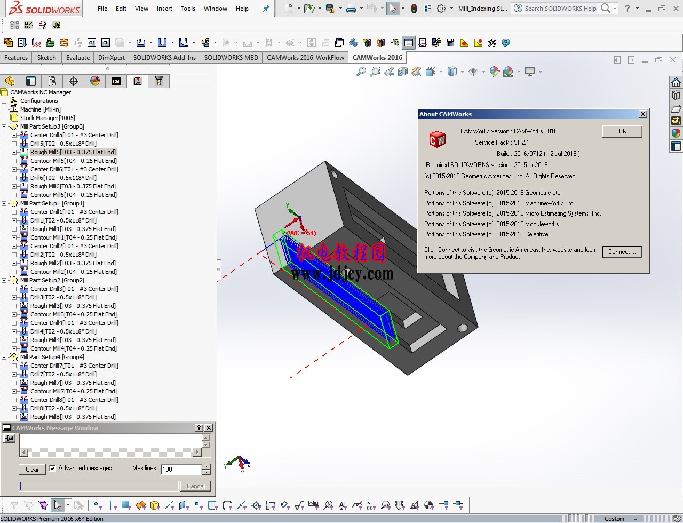Toggle the Advanced messages checkbox

[x=52, y=468]
